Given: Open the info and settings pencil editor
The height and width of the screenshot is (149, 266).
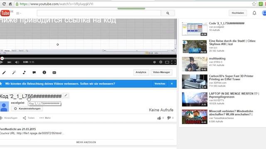Looking at the screenshot, I should pos(4,72).
